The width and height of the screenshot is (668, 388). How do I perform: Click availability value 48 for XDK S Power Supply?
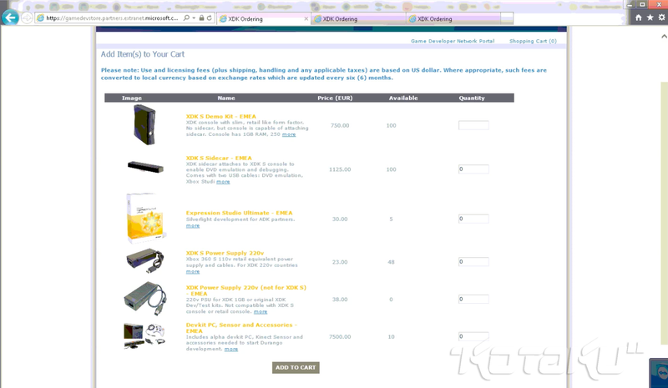coord(391,262)
